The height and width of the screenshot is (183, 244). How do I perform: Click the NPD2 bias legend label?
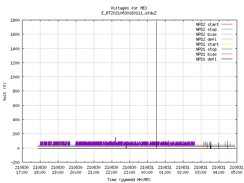pos(206,34)
